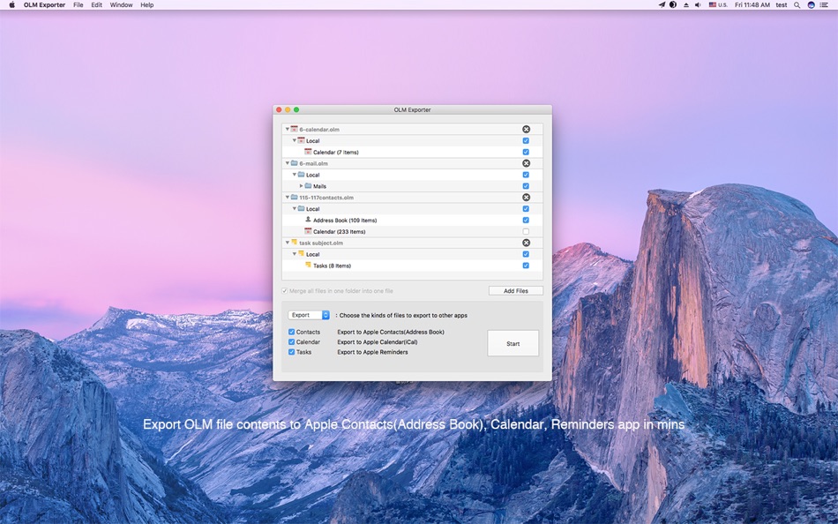Click the folder icon beside 115-117contacts.olm
Image resolution: width=838 pixels, height=524 pixels.
294,198
